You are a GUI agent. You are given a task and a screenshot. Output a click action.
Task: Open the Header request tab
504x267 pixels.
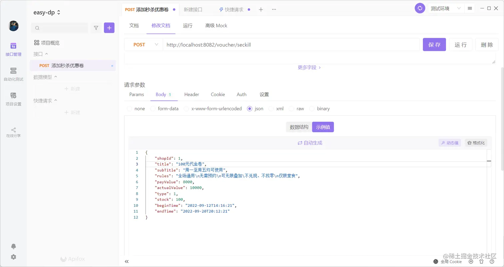[x=192, y=94]
